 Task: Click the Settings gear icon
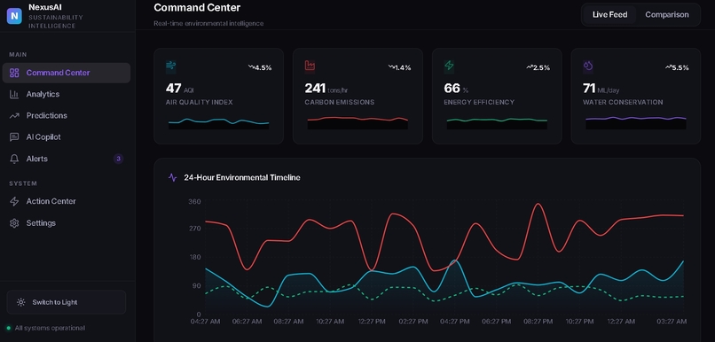14,223
